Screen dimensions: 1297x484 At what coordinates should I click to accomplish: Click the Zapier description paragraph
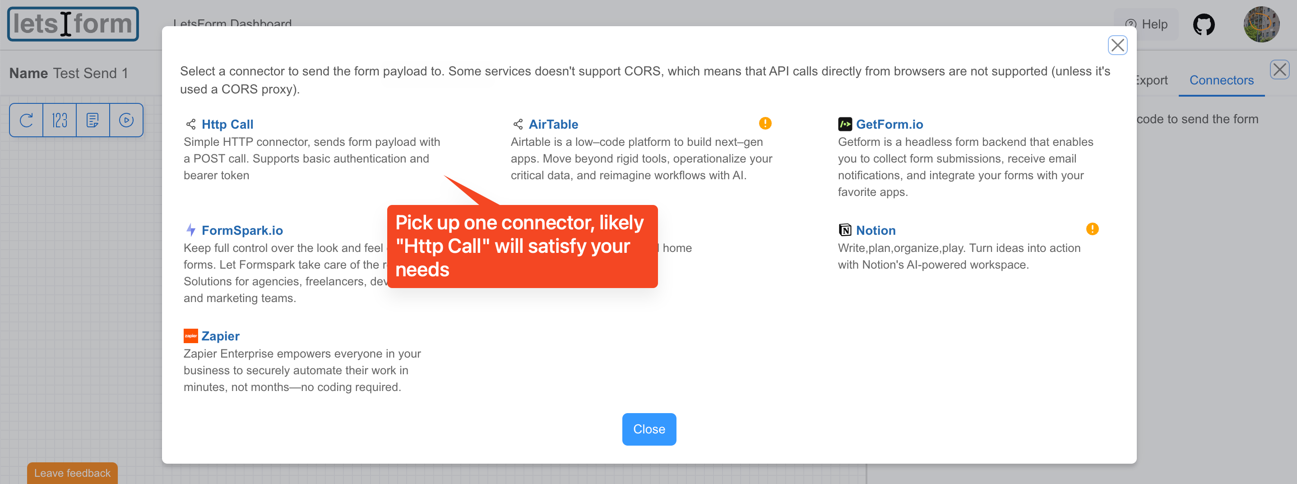(302, 370)
